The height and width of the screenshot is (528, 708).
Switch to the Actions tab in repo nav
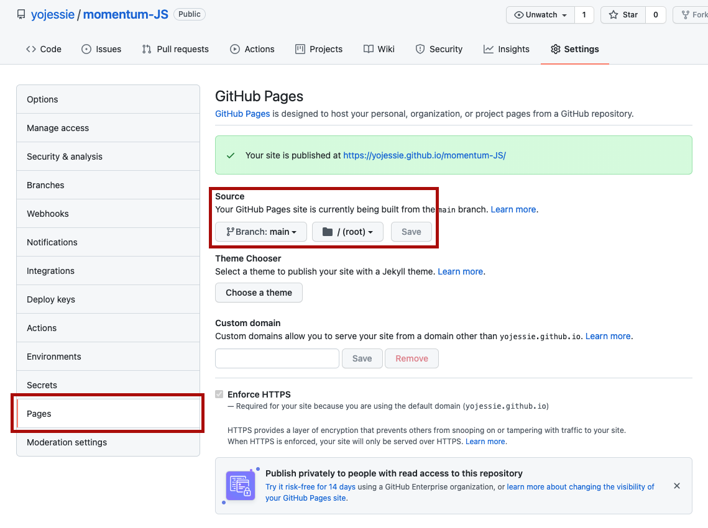tap(252, 49)
